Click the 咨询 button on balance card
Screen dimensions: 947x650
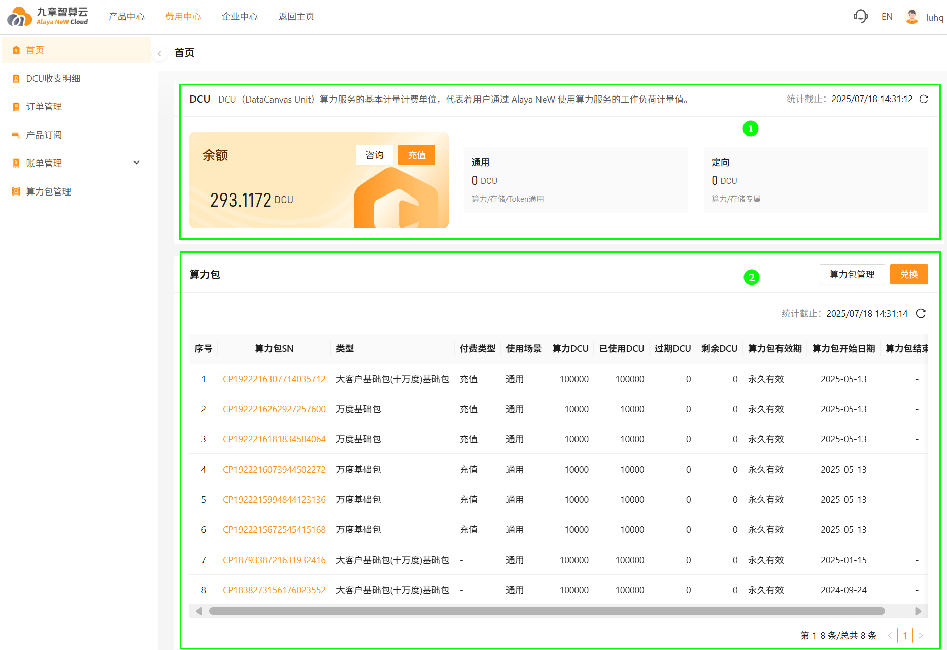pyautogui.click(x=375, y=155)
